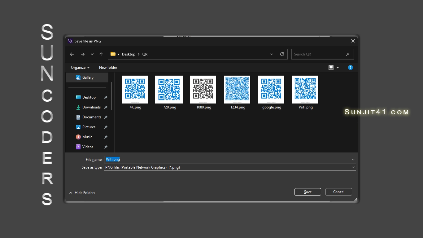Expand the address bar history dropdown
423x238 pixels.
point(272,54)
